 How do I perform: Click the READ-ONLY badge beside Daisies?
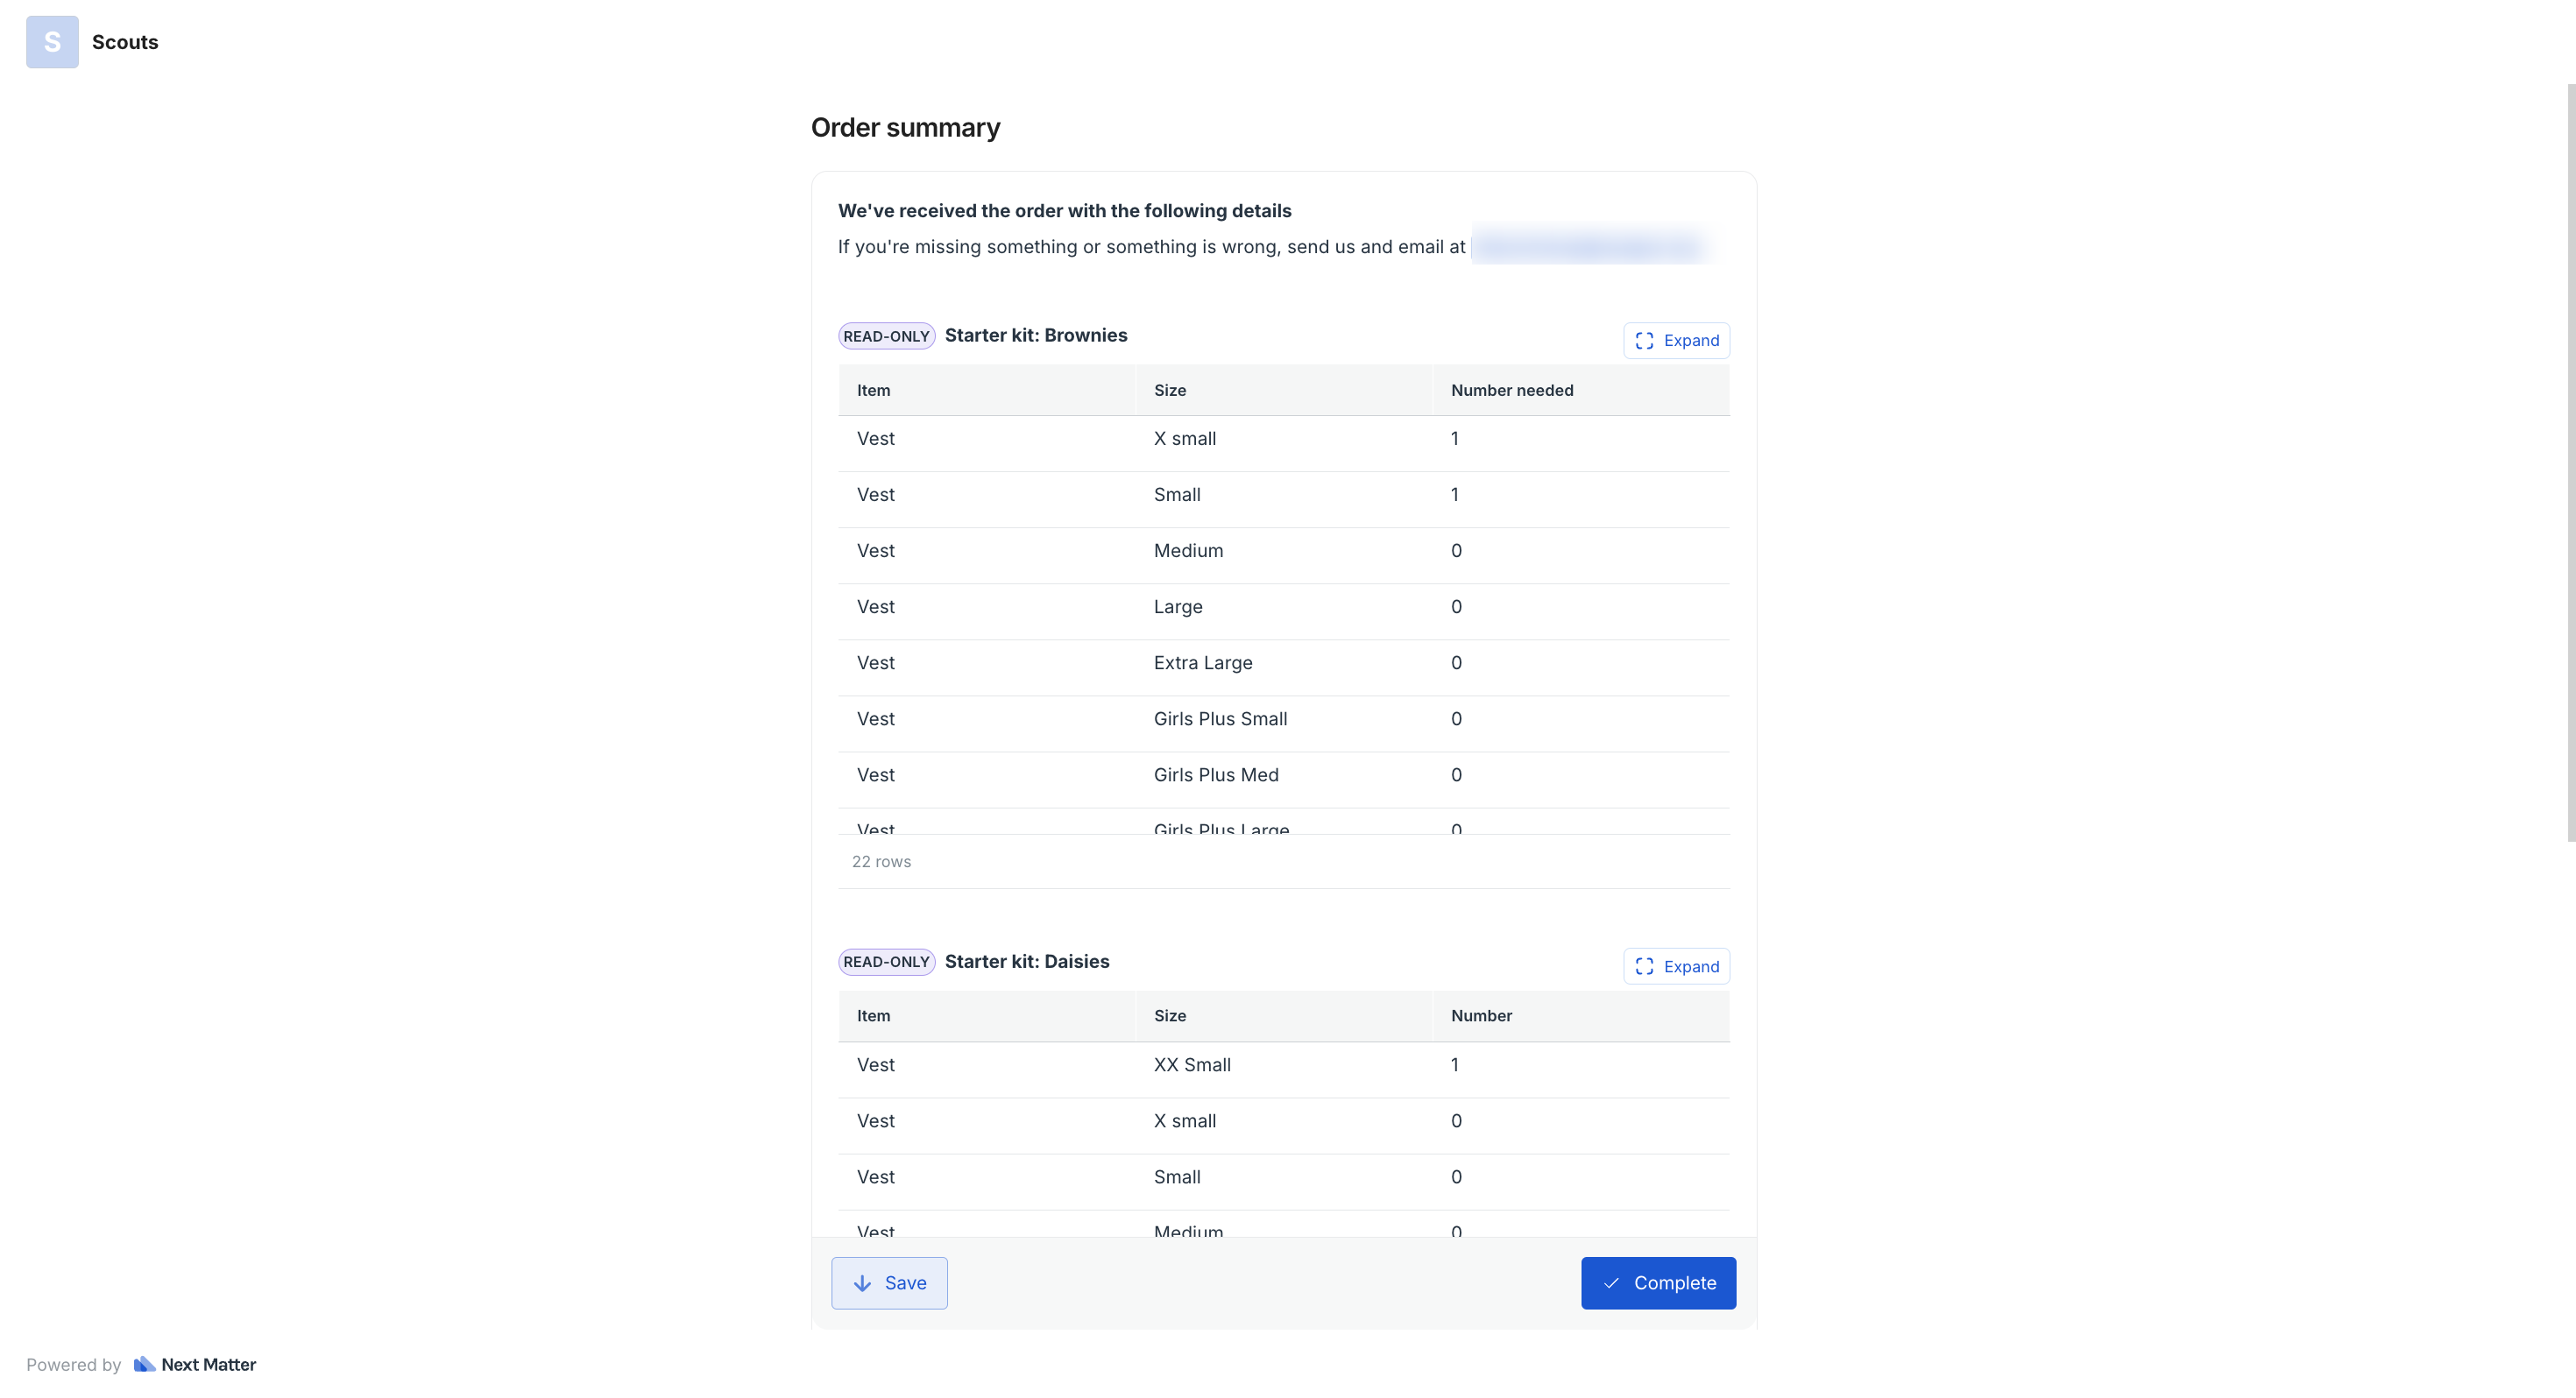[x=886, y=962]
